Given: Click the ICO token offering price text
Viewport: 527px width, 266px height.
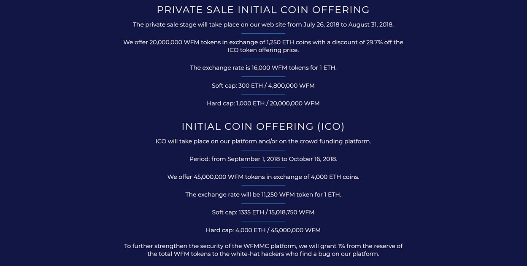Looking at the screenshot, I should [263, 50].
